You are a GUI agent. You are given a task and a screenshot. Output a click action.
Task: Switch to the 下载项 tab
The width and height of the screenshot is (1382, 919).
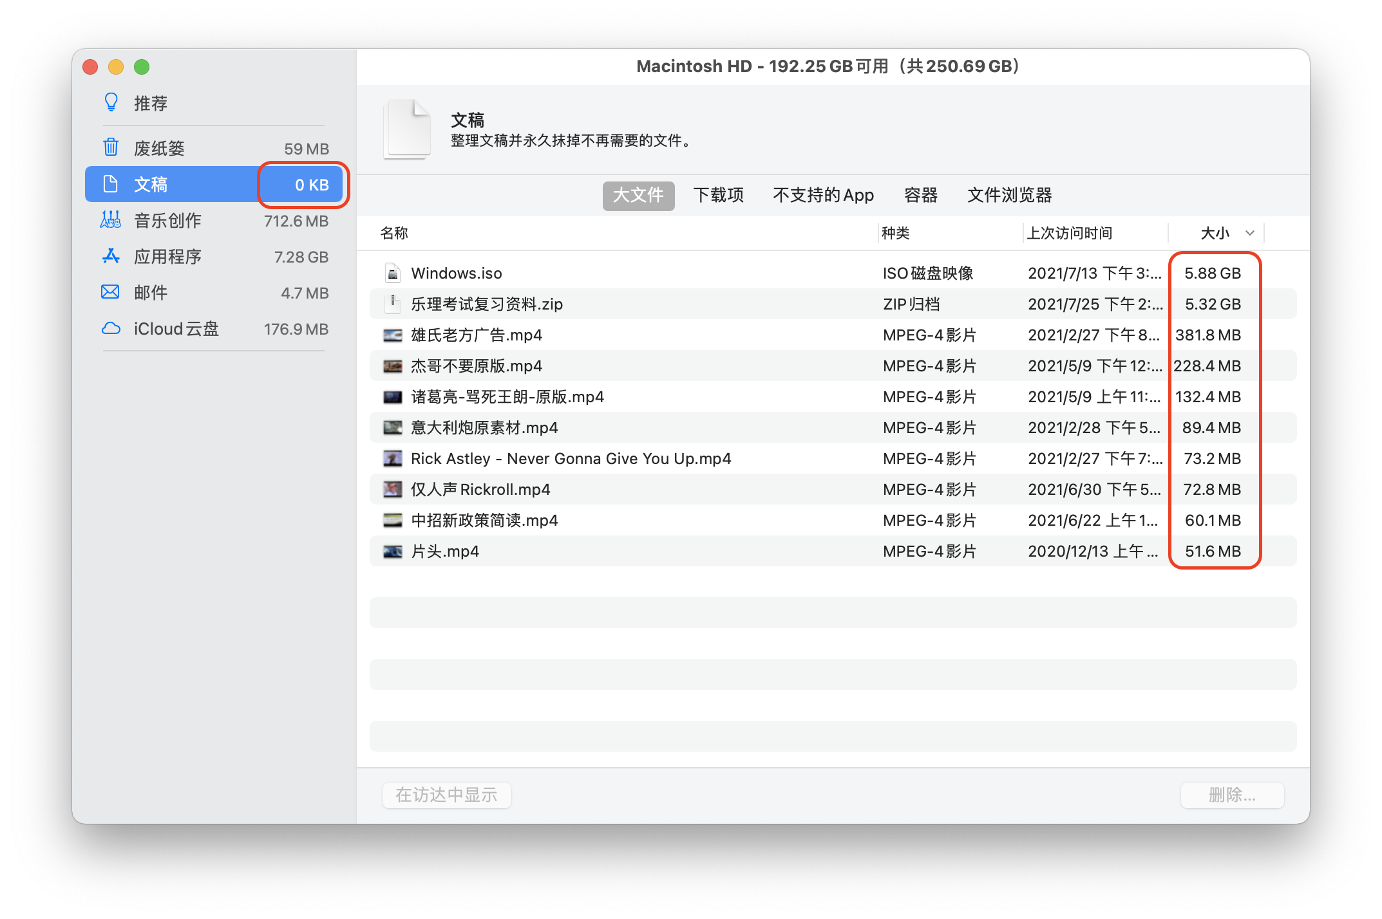[x=719, y=195]
